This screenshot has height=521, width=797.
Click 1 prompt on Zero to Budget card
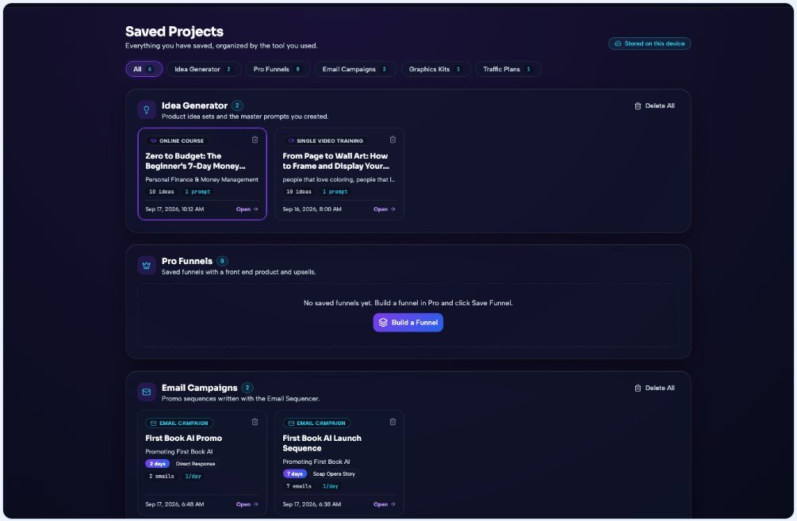(197, 192)
